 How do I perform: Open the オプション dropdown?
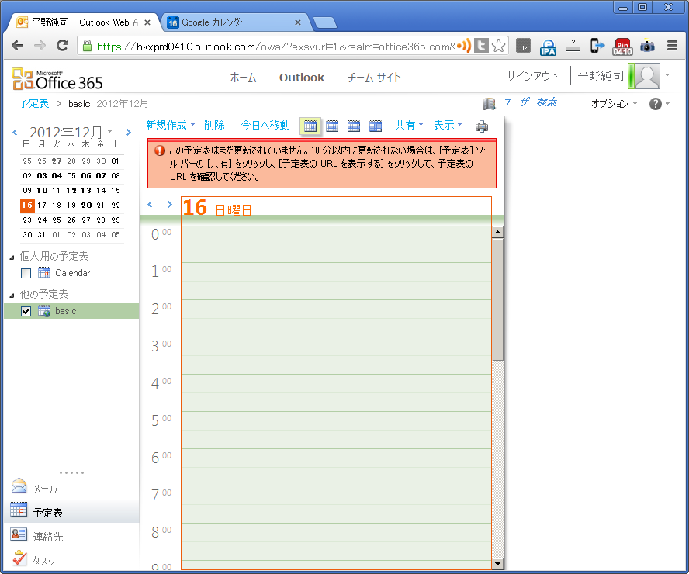pos(614,103)
